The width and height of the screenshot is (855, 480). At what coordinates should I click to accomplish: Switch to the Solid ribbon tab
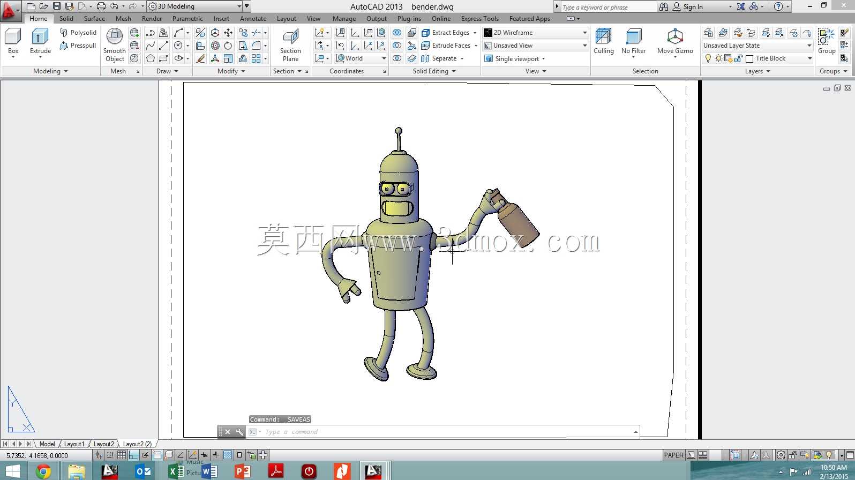pyautogui.click(x=66, y=19)
